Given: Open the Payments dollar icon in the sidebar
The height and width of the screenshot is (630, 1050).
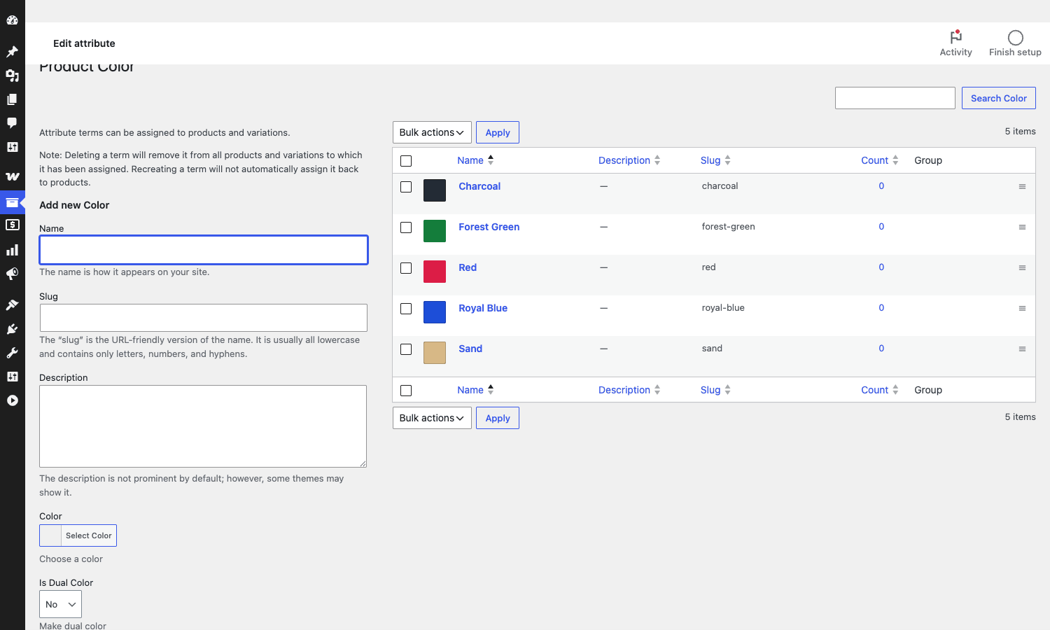Looking at the screenshot, I should pyautogui.click(x=12, y=225).
